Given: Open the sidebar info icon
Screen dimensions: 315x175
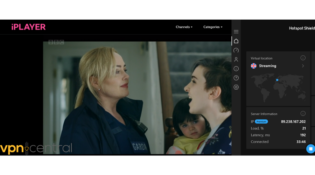Looking at the screenshot, I should pyautogui.click(x=236, y=69).
